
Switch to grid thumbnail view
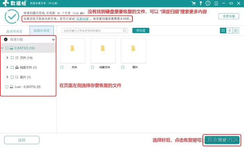223,31
